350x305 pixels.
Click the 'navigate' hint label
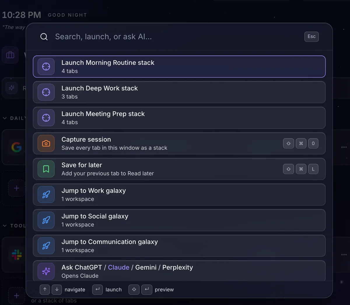[75, 290]
